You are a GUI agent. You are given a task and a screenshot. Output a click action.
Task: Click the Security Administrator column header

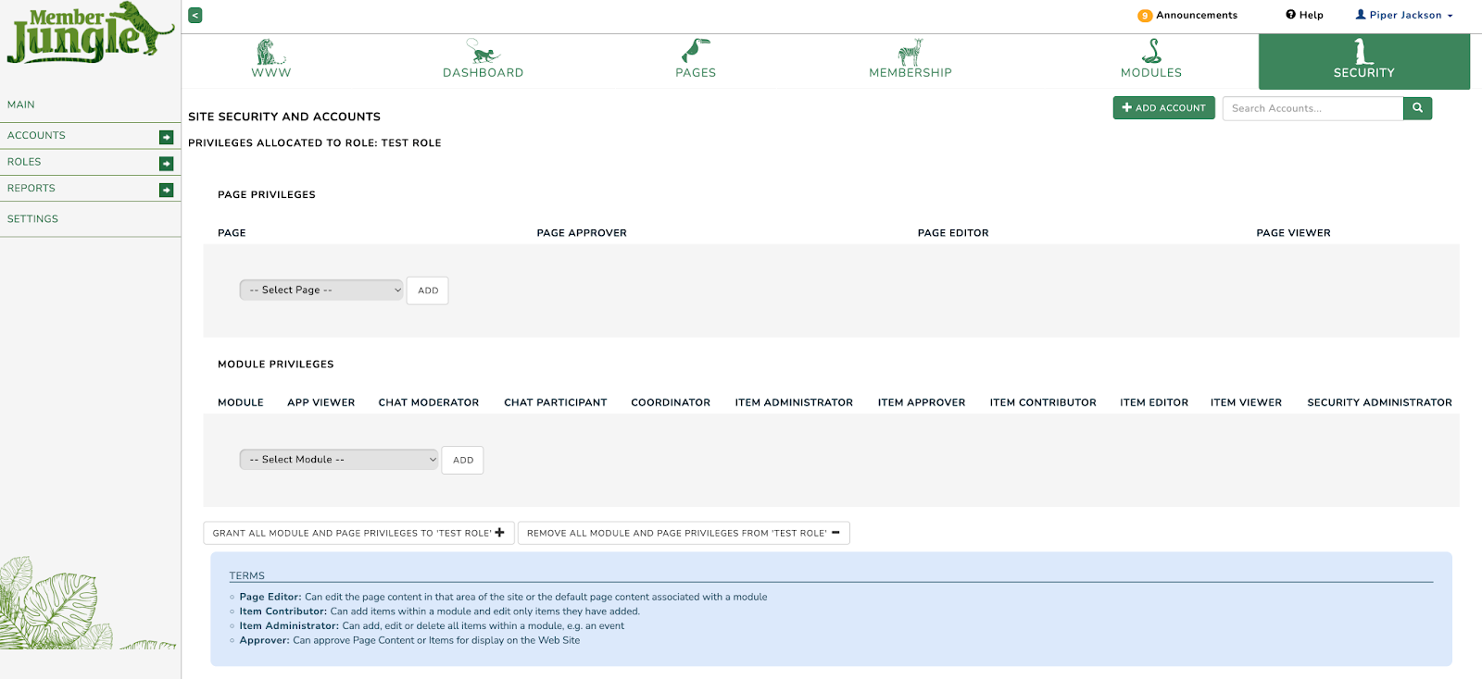1379,402
